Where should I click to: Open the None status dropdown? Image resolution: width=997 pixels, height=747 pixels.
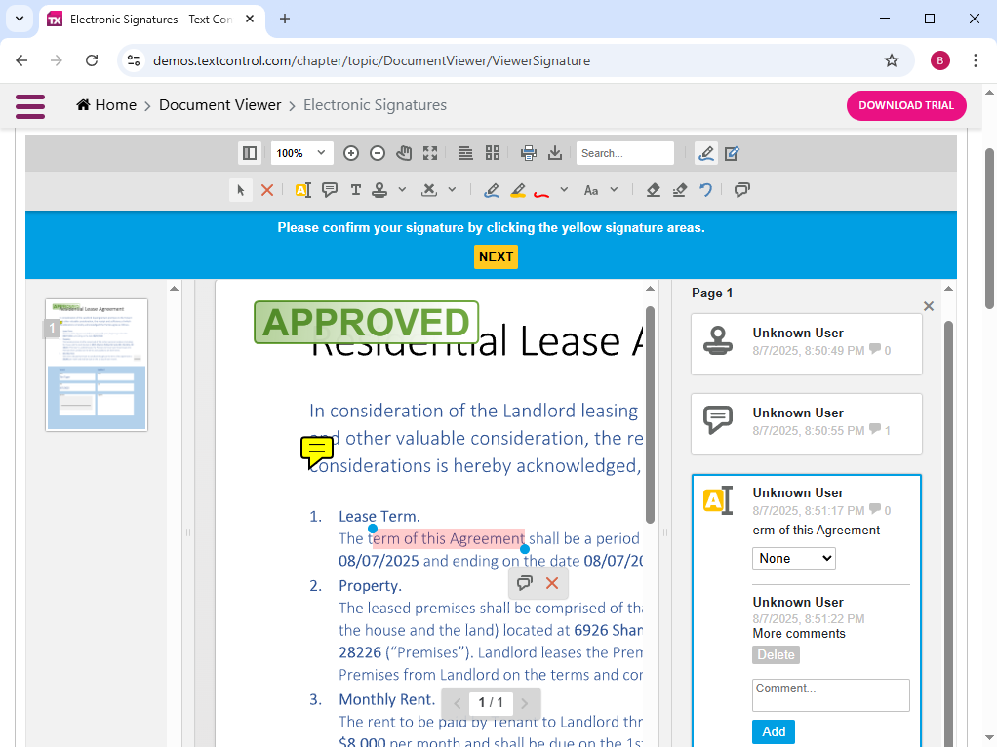(x=793, y=558)
